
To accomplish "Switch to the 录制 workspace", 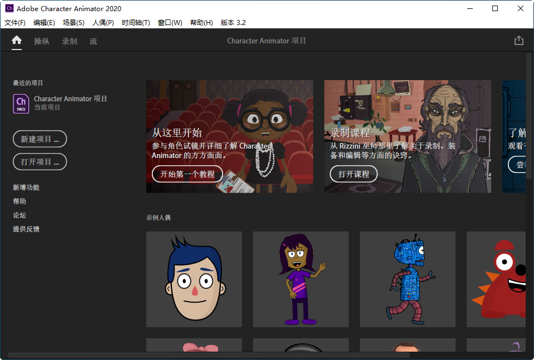I will coord(69,41).
